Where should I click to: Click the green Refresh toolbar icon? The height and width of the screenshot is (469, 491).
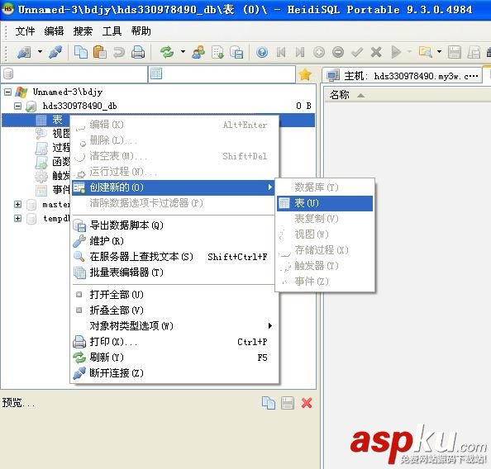pyautogui.click(x=167, y=52)
